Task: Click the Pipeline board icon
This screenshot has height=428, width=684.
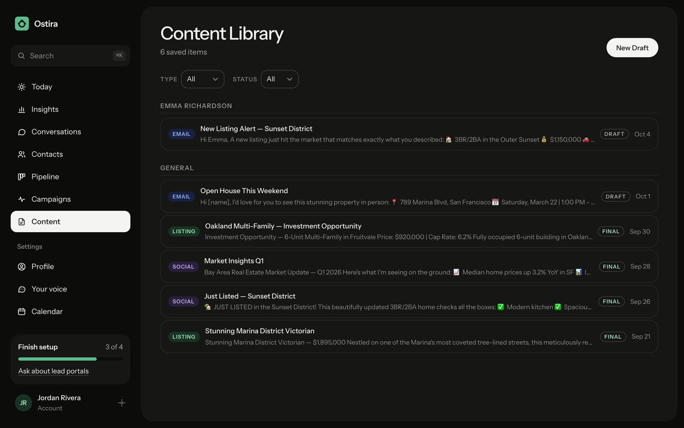Action: pos(21,176)
